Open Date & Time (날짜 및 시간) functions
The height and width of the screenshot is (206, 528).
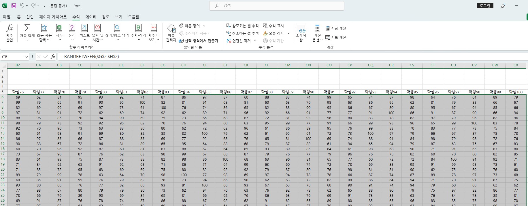(x=97, y=33)
